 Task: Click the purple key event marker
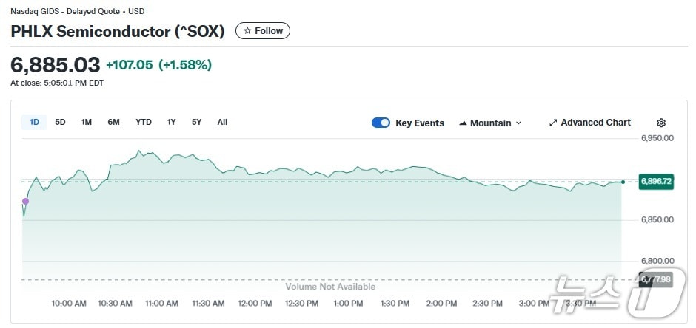25,201
